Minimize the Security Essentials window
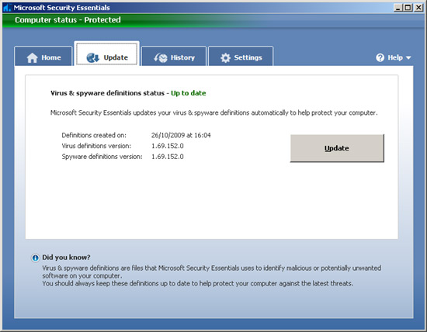This screenshot has width=427, height=332. coord(398,8)
